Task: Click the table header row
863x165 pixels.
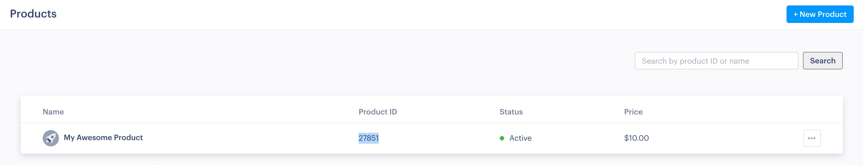Action: 268,112
